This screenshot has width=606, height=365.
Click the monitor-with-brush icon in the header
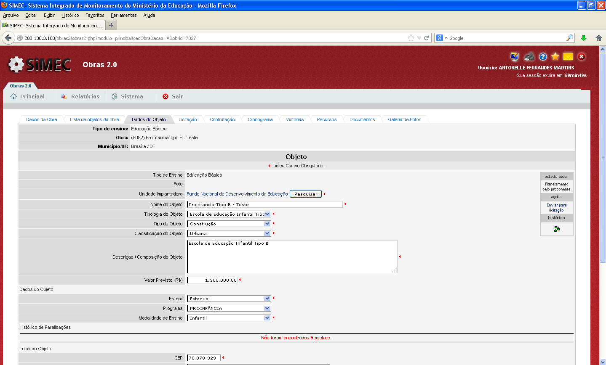[515, 56]
